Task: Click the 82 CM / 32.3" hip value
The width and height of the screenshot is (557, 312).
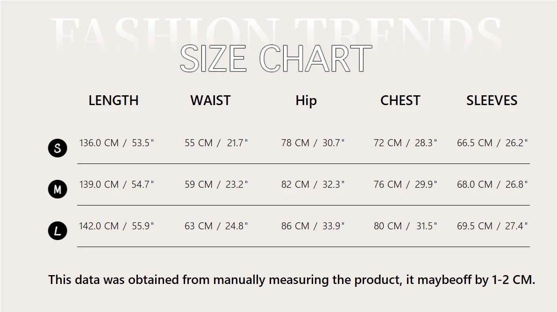Action: click(313, 184)
